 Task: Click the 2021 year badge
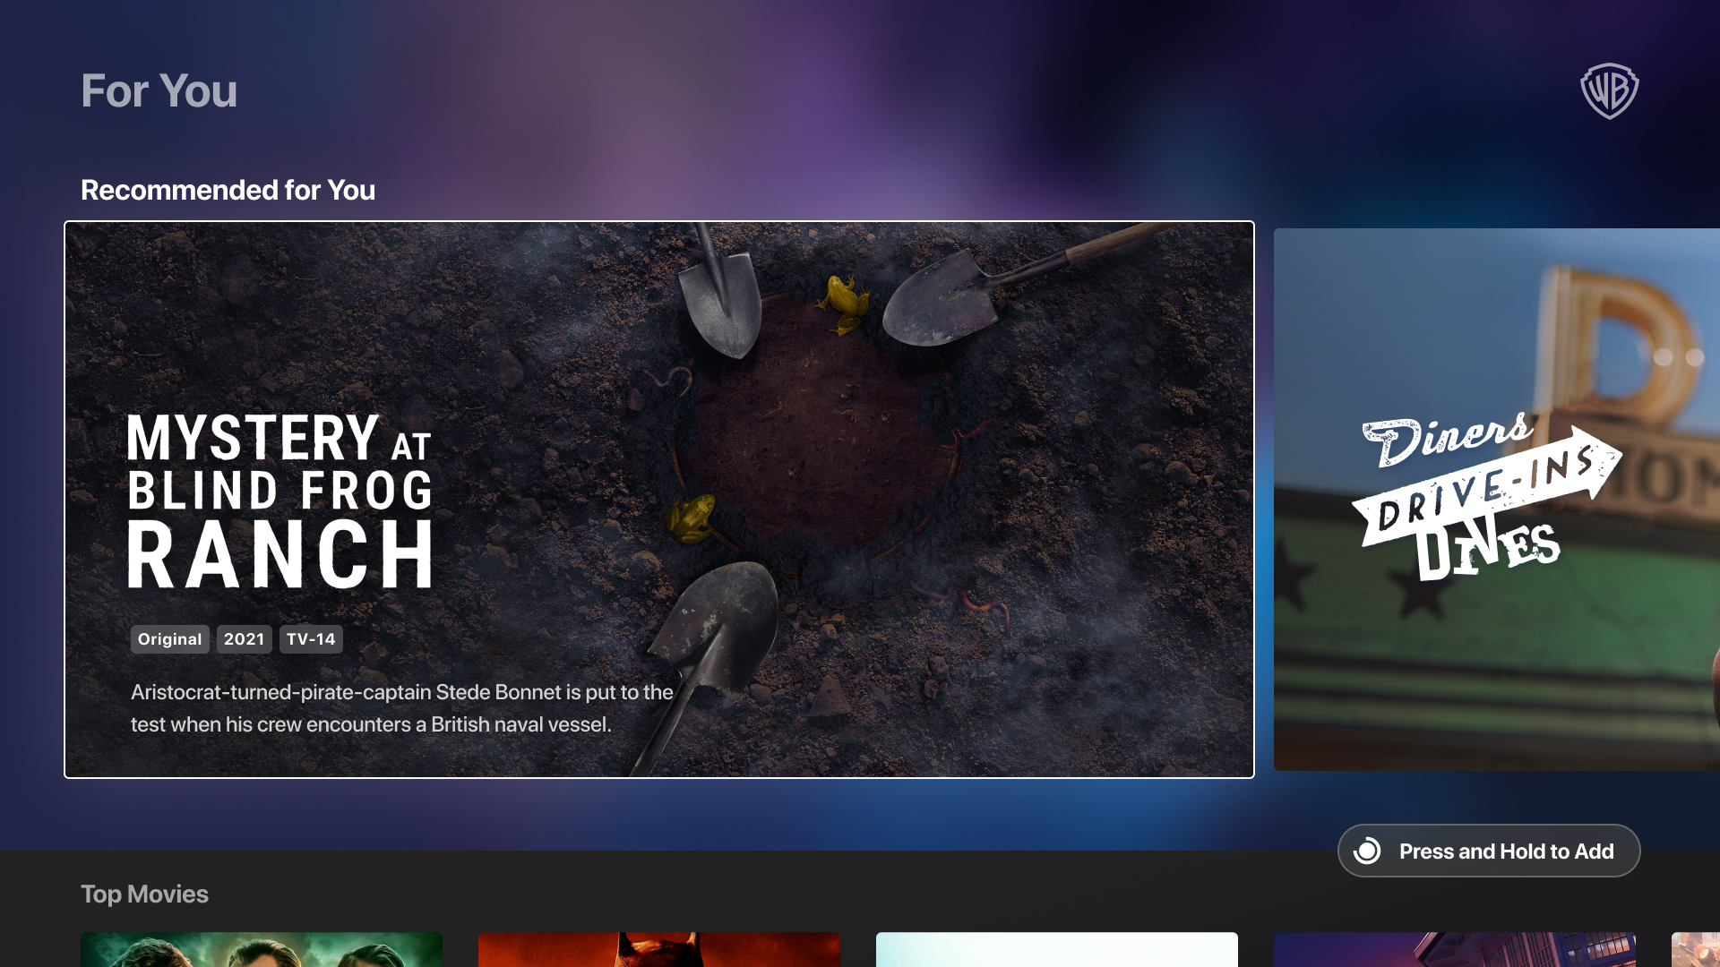tap(245, 639)
